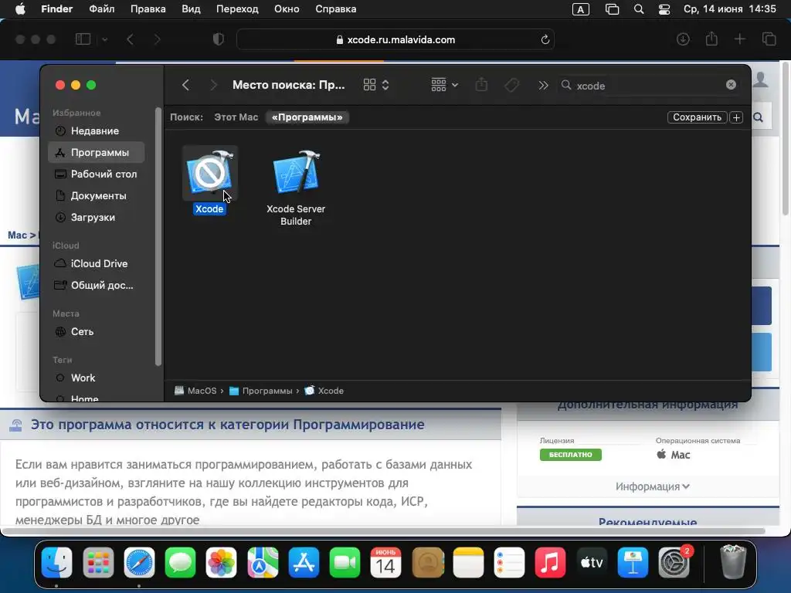Open the Окно menu

[287, 9]
